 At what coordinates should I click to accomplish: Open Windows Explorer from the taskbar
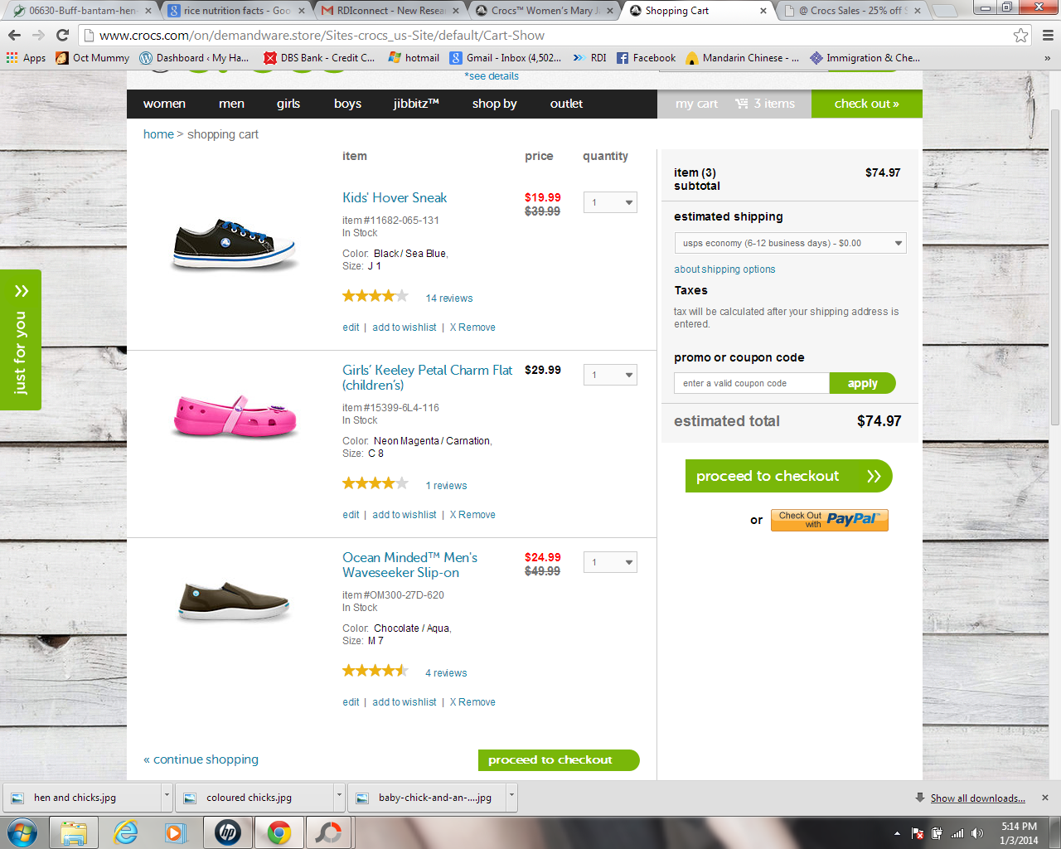tap(74, 832)
